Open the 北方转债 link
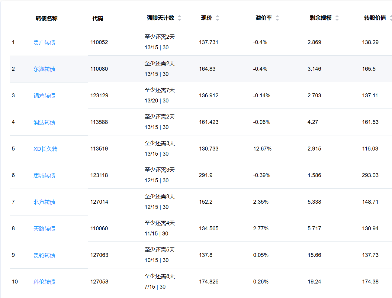Screen dimensions: 392x298 click(44, 202)
